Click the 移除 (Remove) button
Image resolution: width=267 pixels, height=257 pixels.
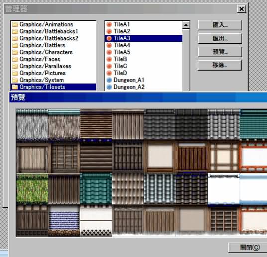(x=220, y=65)
